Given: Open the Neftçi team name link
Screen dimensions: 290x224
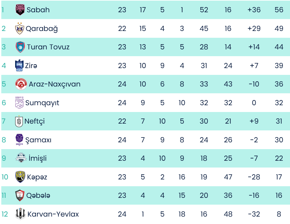Looking at the screenshot, I should pyautogui.click(x=34, y=121).
